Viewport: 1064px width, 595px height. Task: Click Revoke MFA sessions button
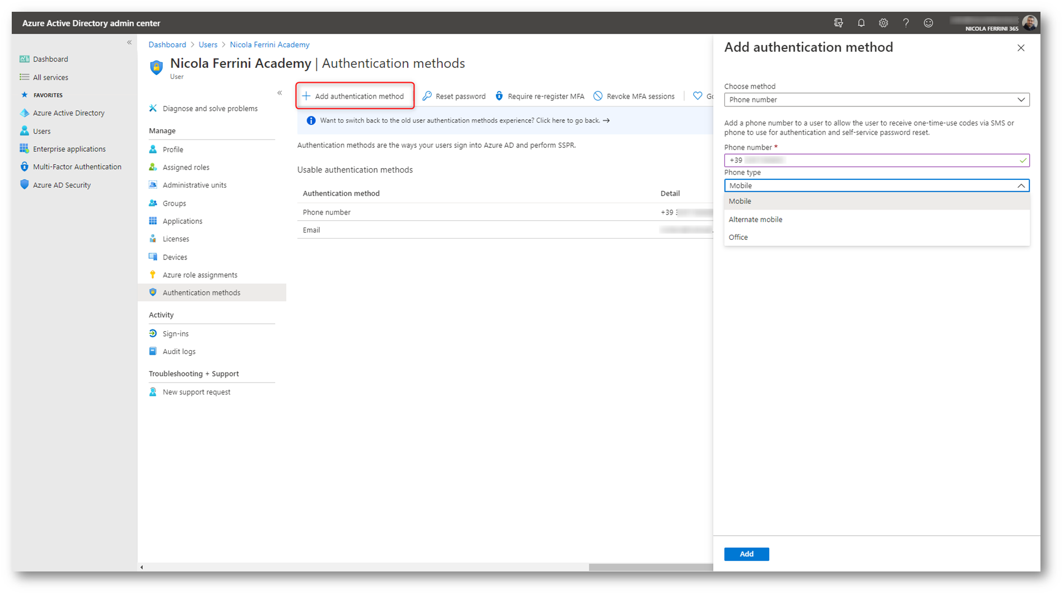[634, 96]
